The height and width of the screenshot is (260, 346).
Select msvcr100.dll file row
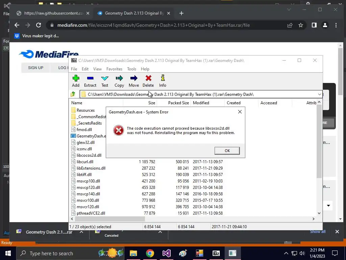147,200
